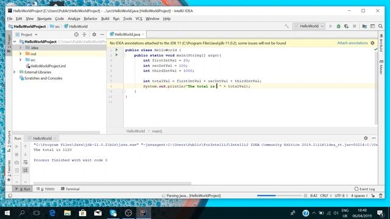This screenshot has width=390, height=219.
Task: Open File Explorer from the taskbar
Action: pos(68,213)
